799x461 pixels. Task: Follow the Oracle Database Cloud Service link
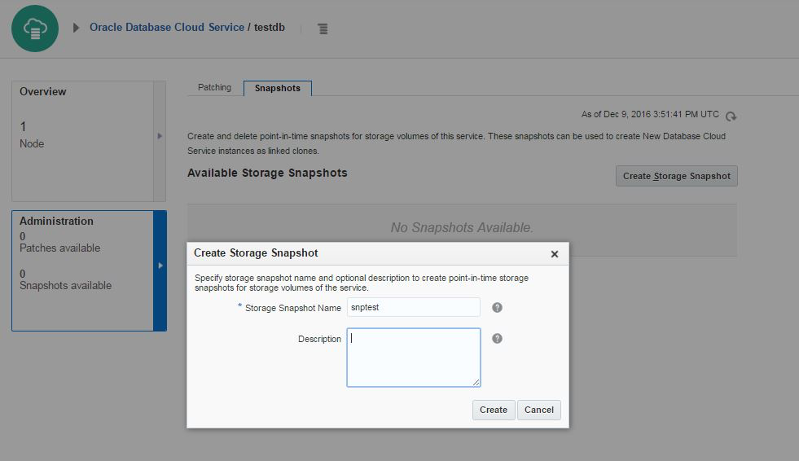166,27
